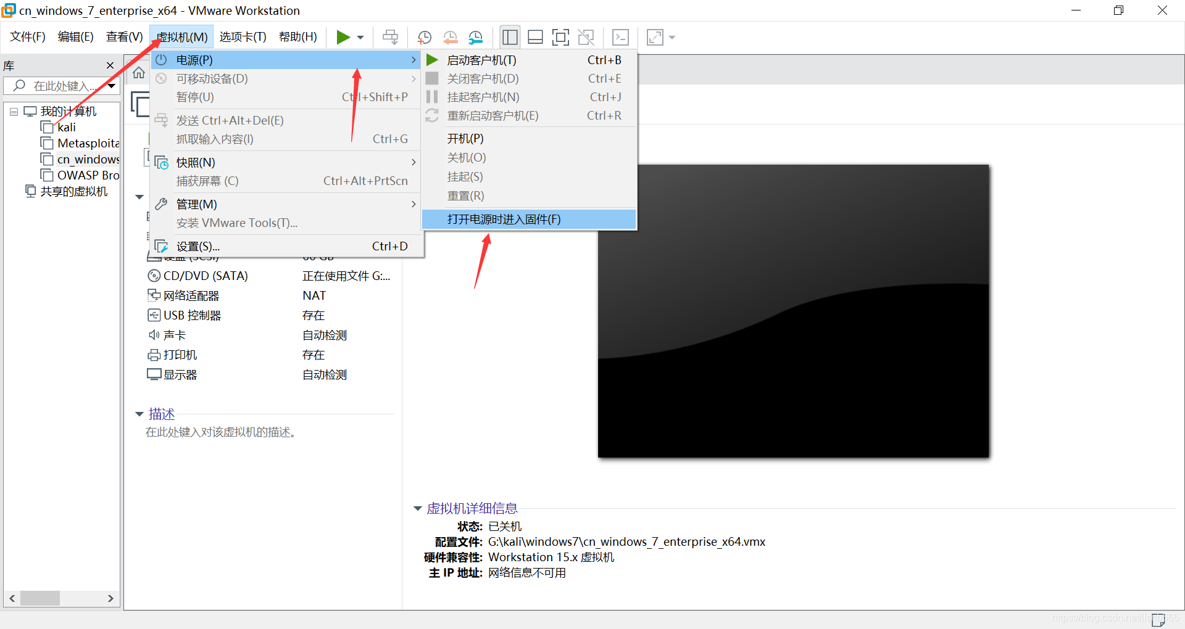Click the virtual machine screen preview

coord(793,311)
